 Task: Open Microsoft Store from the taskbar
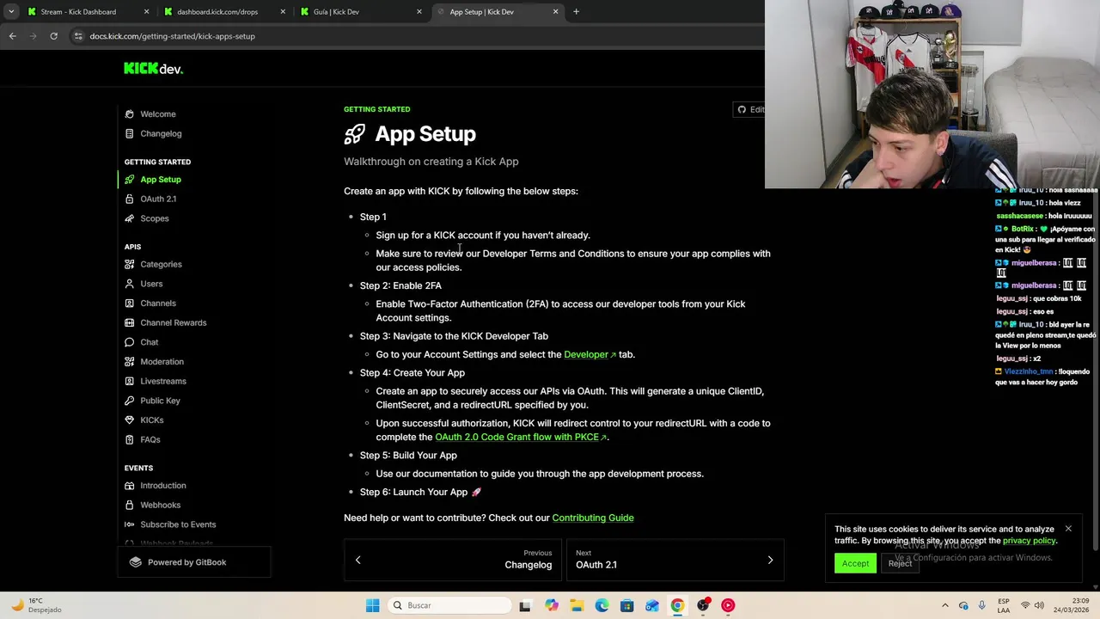(627, 605)
